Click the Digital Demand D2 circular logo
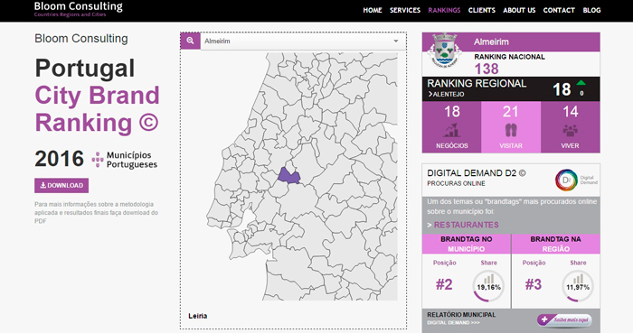Viewport: 633px width, 333px height. [x=566, y=180]
